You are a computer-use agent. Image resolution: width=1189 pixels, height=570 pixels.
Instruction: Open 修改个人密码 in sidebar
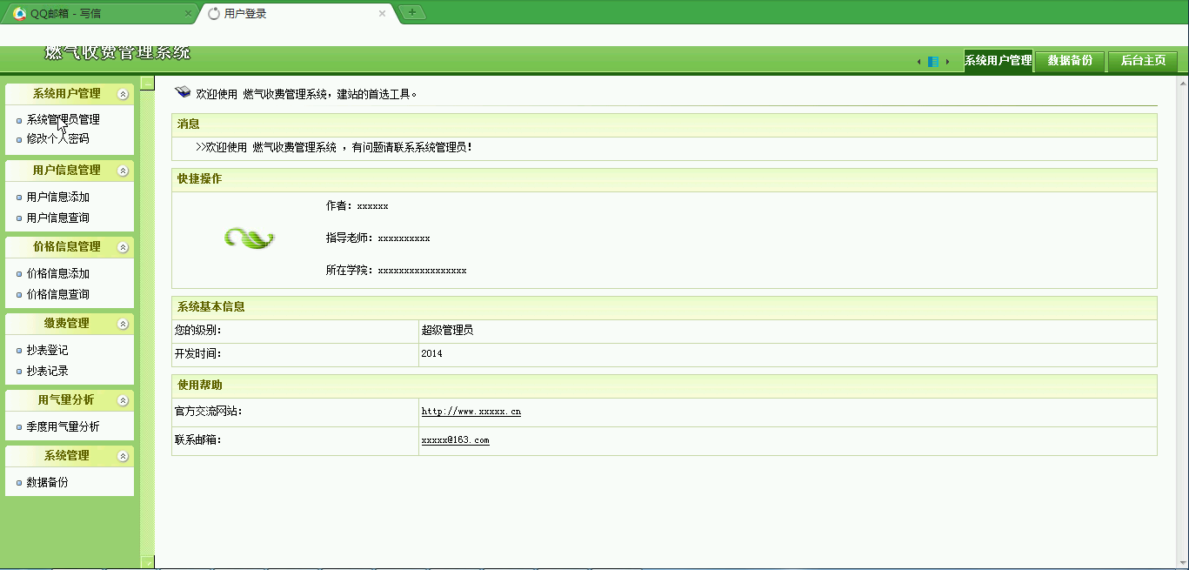pyautogui.click(x=57, y=138)
